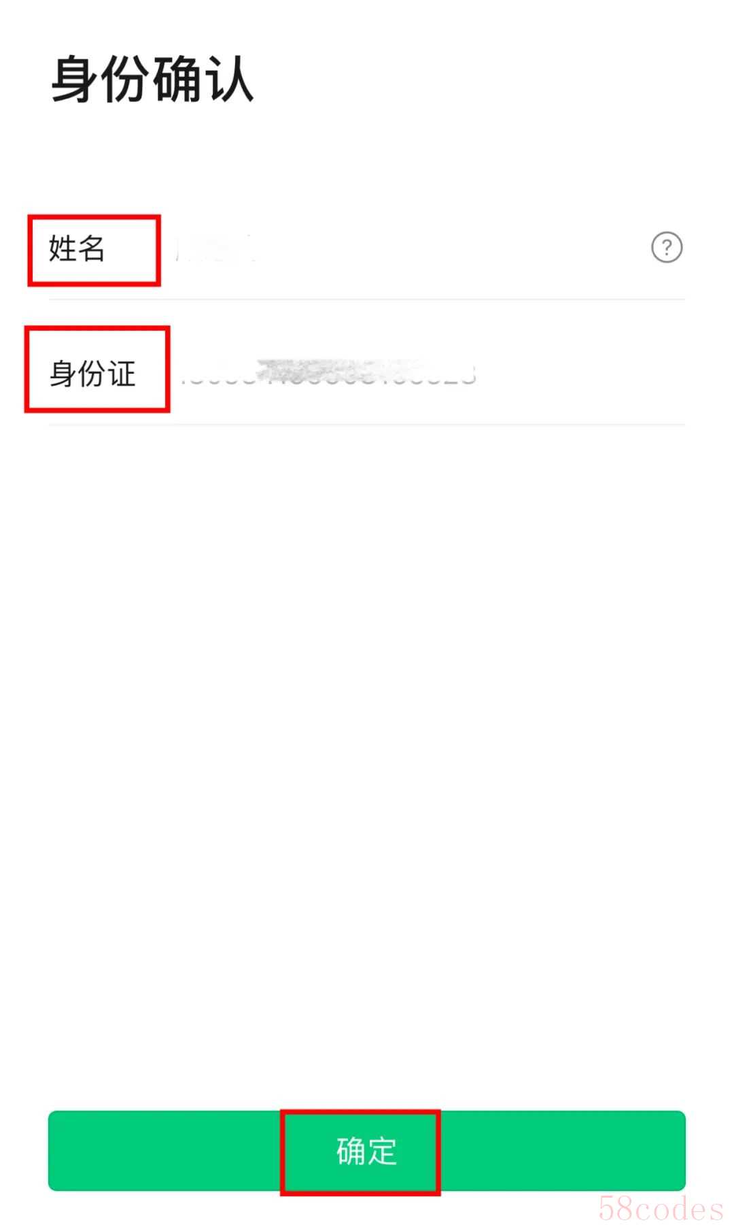
Task: Click the blurred name value text
Action: tap(215, 249)
